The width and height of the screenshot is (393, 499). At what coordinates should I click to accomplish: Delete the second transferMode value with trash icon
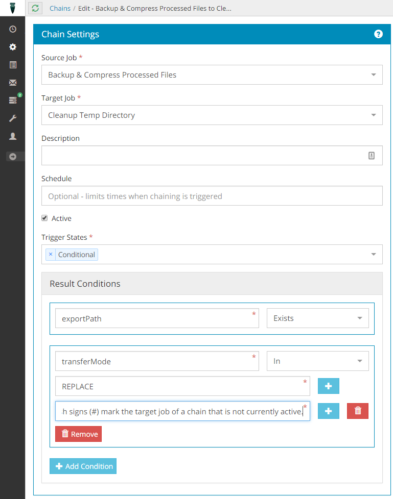(357, 411)
